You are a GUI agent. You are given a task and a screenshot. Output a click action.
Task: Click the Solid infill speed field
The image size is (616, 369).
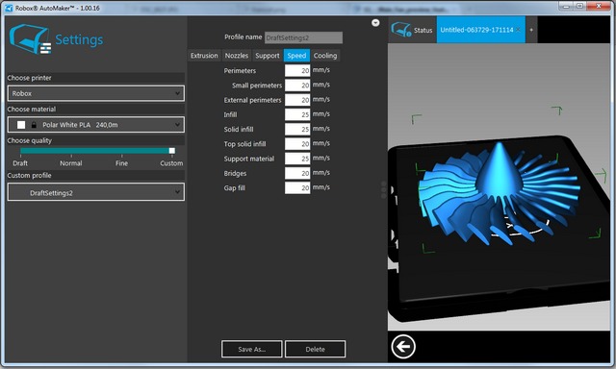pyautogui.click(x=297, y=129)
